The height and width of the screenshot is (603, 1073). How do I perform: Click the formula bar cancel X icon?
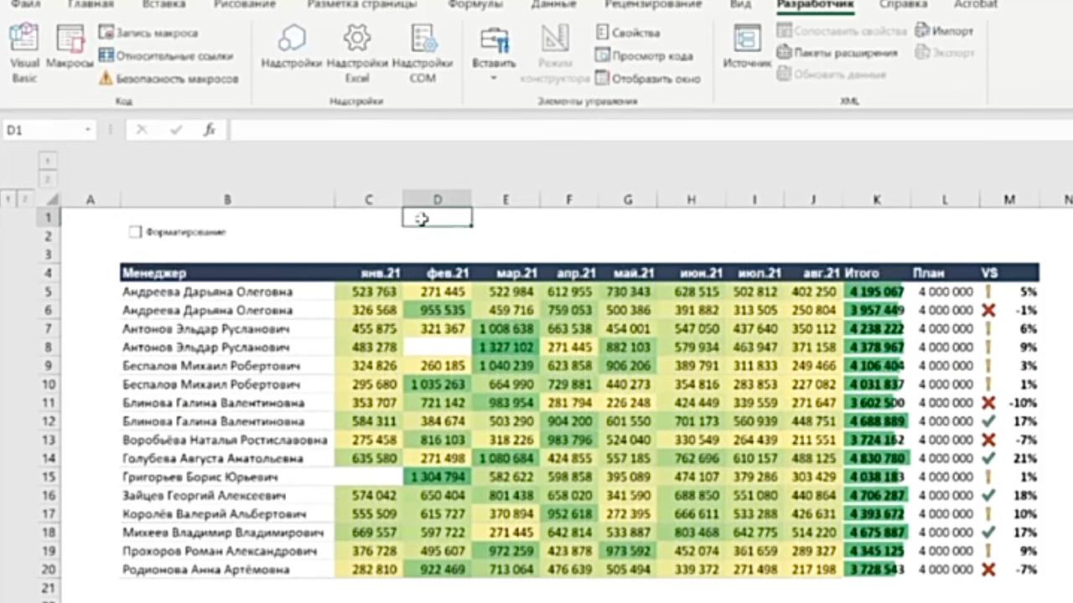[142, 130]
